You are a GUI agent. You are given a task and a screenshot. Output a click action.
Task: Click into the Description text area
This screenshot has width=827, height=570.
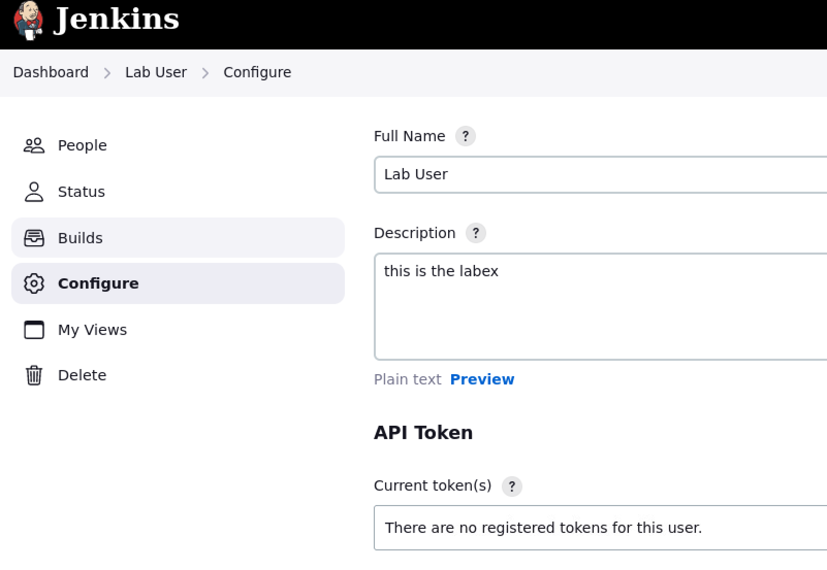click(x=600, y=307)
